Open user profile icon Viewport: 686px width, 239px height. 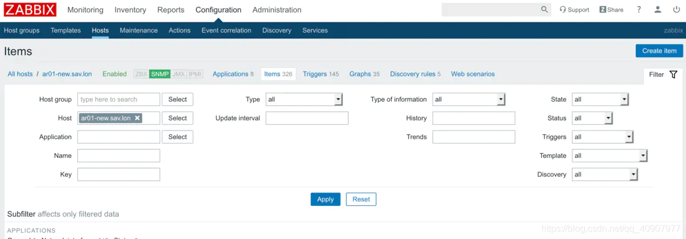659,10
